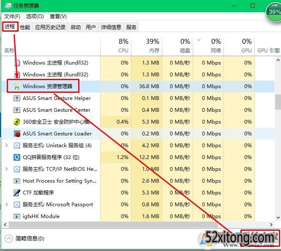Image resolution: width=281 pixels, height=251 pixels.
Task: Collapse to brief view with 简略信息(D)
Action: coord(25,238)
